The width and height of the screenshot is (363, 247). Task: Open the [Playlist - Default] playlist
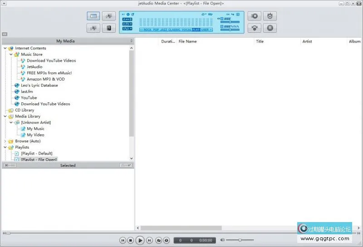[x=36, y=154]
